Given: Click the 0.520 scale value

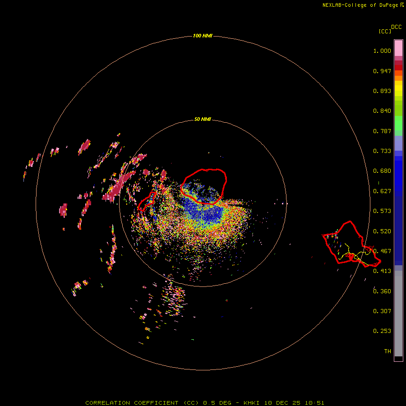Looking at the screenshot, I should [382, 231].
